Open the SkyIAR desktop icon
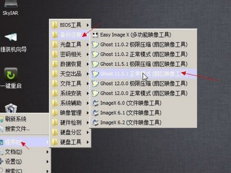The height and width of the screenshot is (173, 231). pyautogui.click(x=11, y=7)
